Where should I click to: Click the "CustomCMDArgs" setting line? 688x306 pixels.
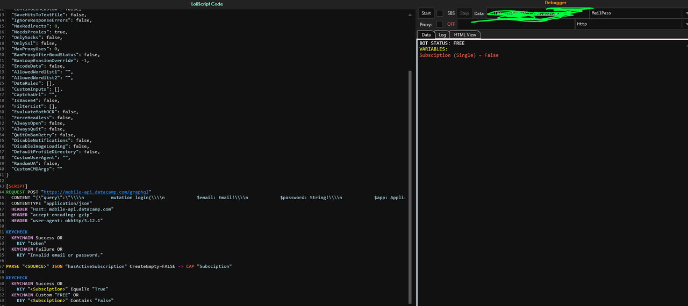[x=37, y=169]
